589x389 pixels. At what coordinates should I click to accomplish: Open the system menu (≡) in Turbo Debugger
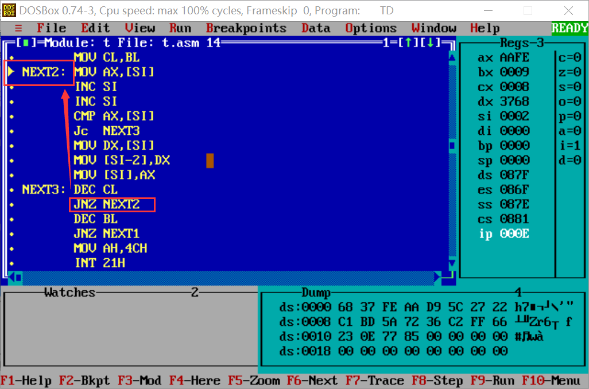coord(18,28)
